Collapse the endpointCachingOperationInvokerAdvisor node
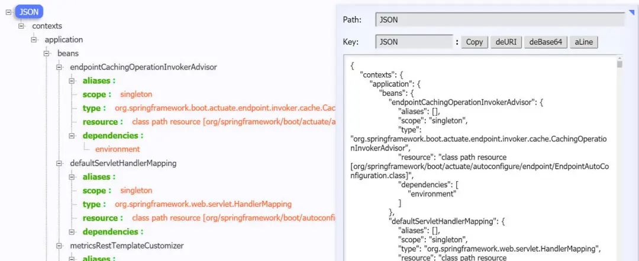Image resolution: width=639 pixels, height=261 pixels. tap(60, 67)
